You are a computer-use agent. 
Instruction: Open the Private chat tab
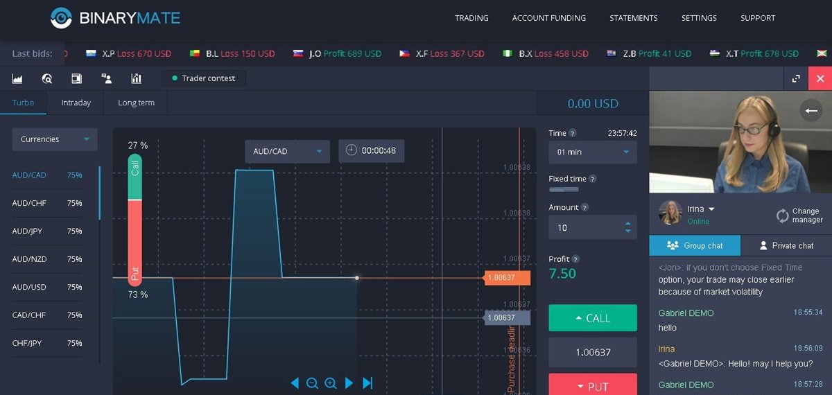pos(786,245)
